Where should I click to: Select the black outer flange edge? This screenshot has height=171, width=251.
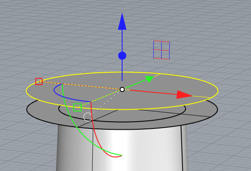pos(122,129)
